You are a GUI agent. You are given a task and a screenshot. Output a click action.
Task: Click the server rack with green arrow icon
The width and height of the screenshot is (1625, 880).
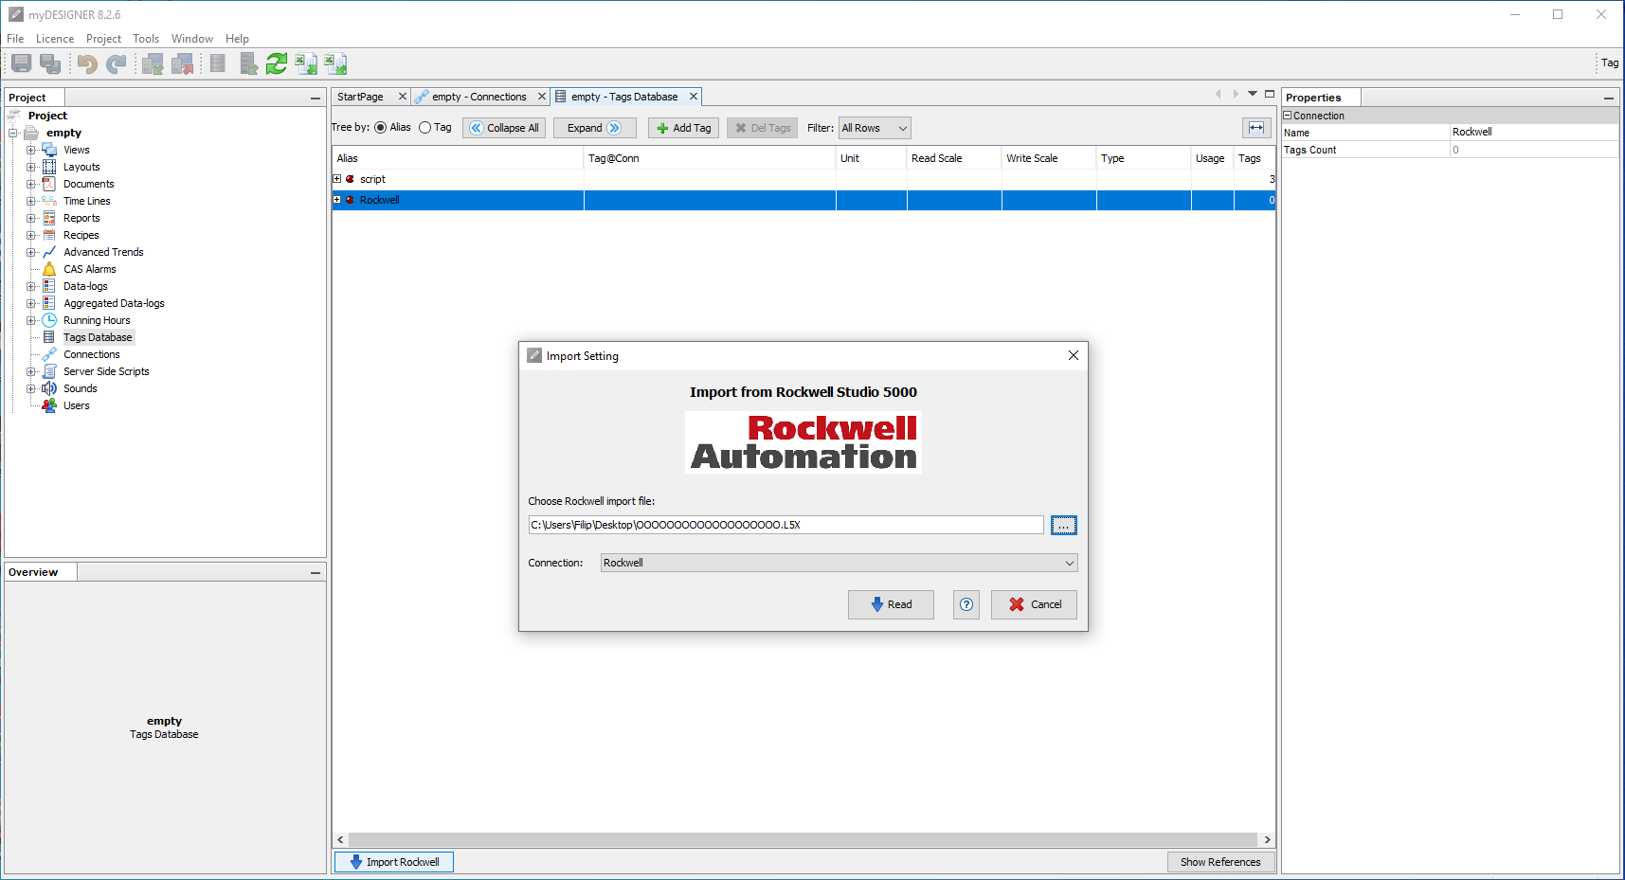click(x=248, y=63)
